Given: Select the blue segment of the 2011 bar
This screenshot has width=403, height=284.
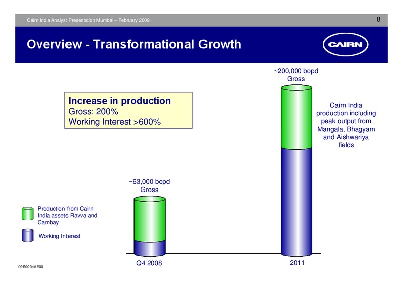Looking at the screenshot, I should [x=296, y=202].
